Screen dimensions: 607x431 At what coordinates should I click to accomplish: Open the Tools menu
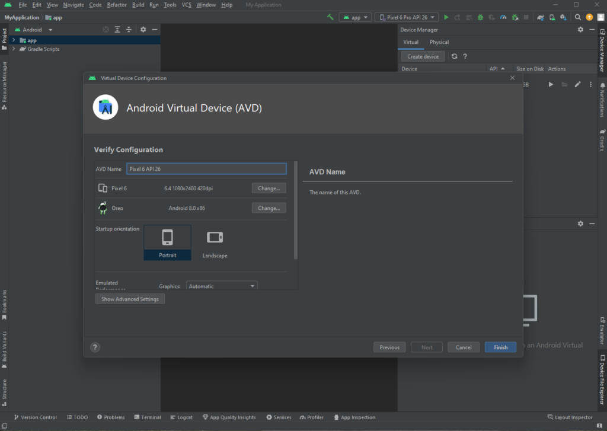170,5
